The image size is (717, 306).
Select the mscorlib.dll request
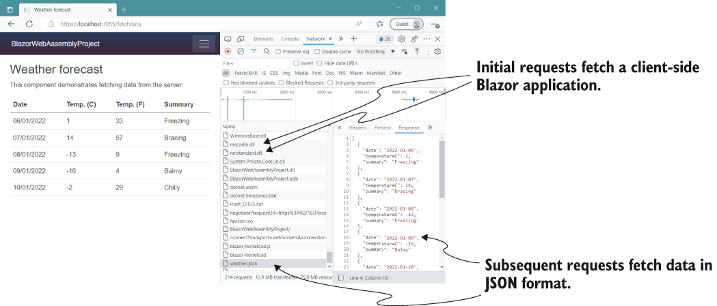pyautogui.click(x=273, y=144)
